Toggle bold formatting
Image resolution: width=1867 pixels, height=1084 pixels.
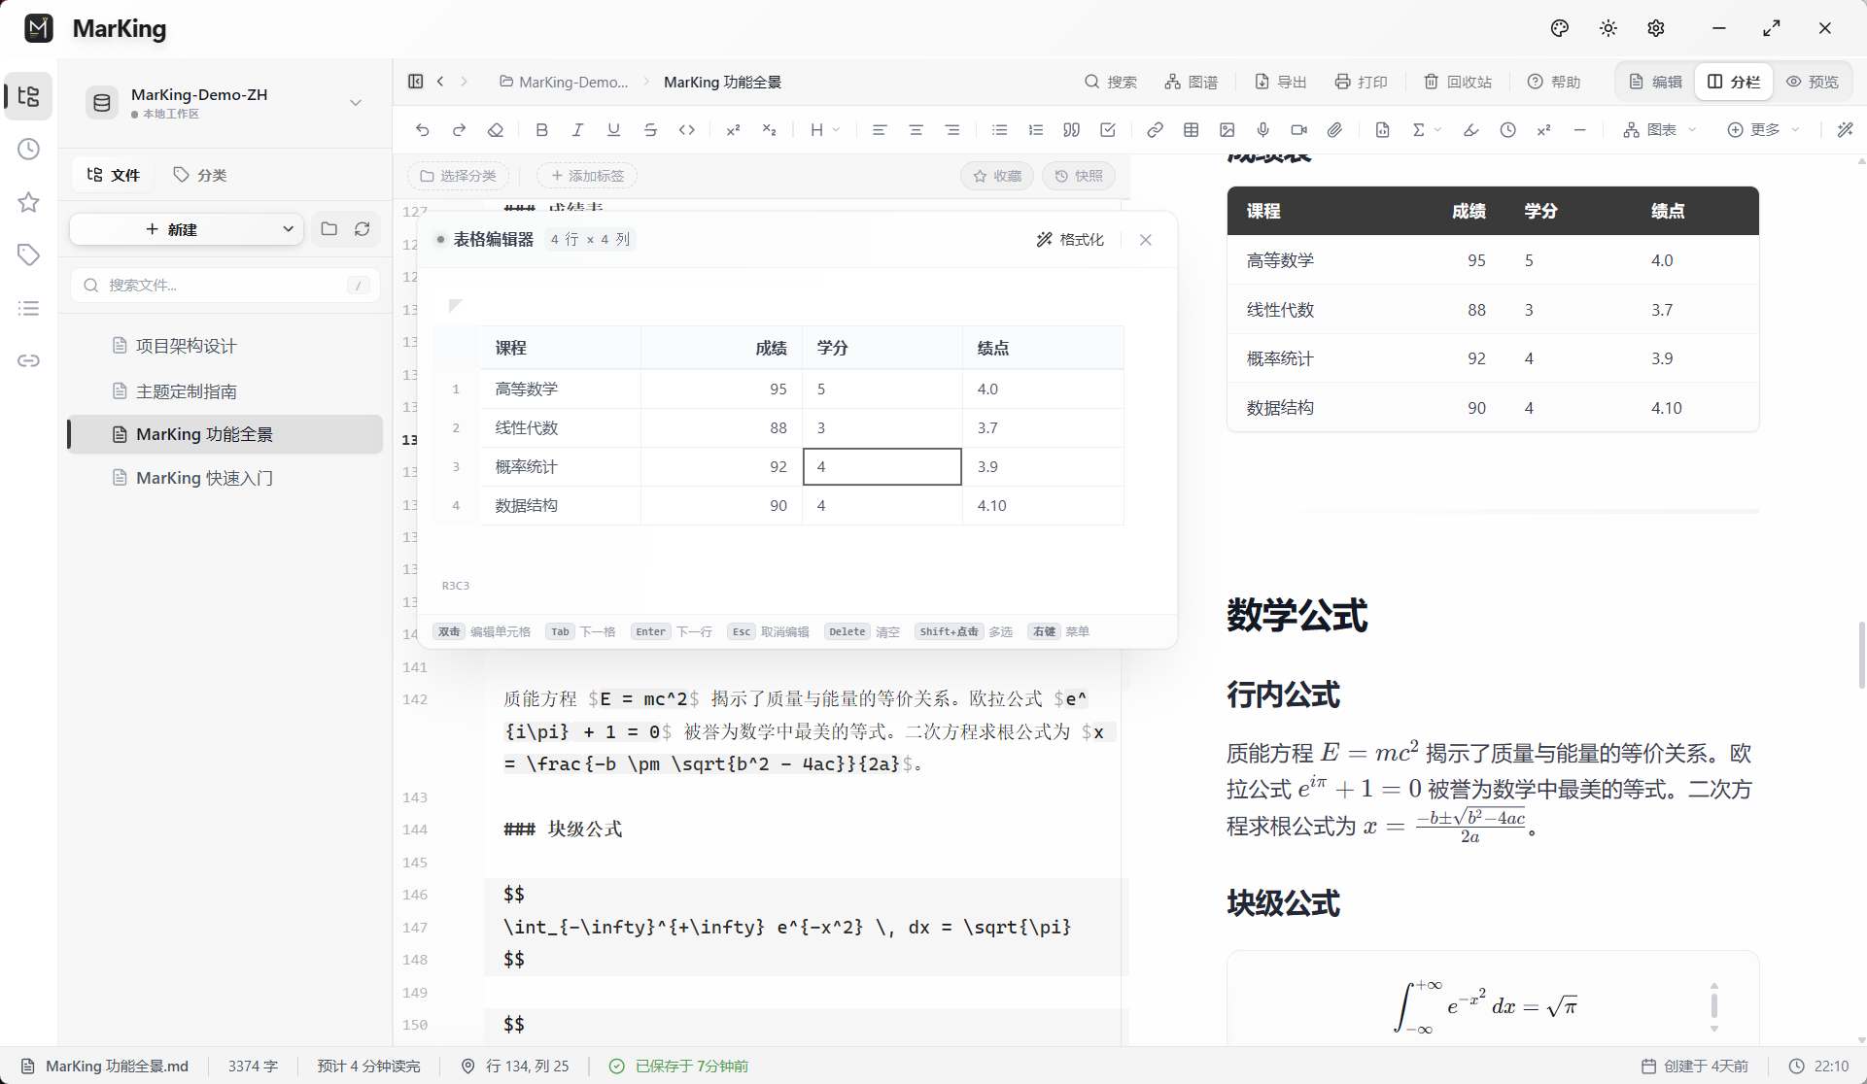541,130
